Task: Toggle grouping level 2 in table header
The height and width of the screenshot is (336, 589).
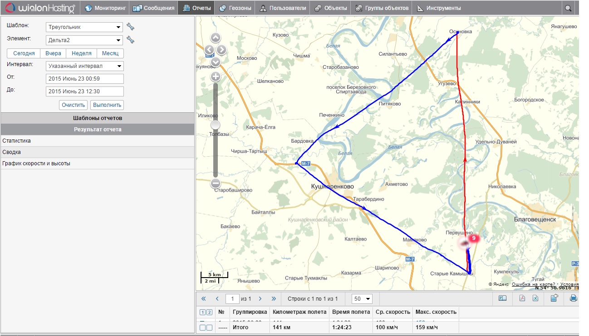Action: coord(209,312)
